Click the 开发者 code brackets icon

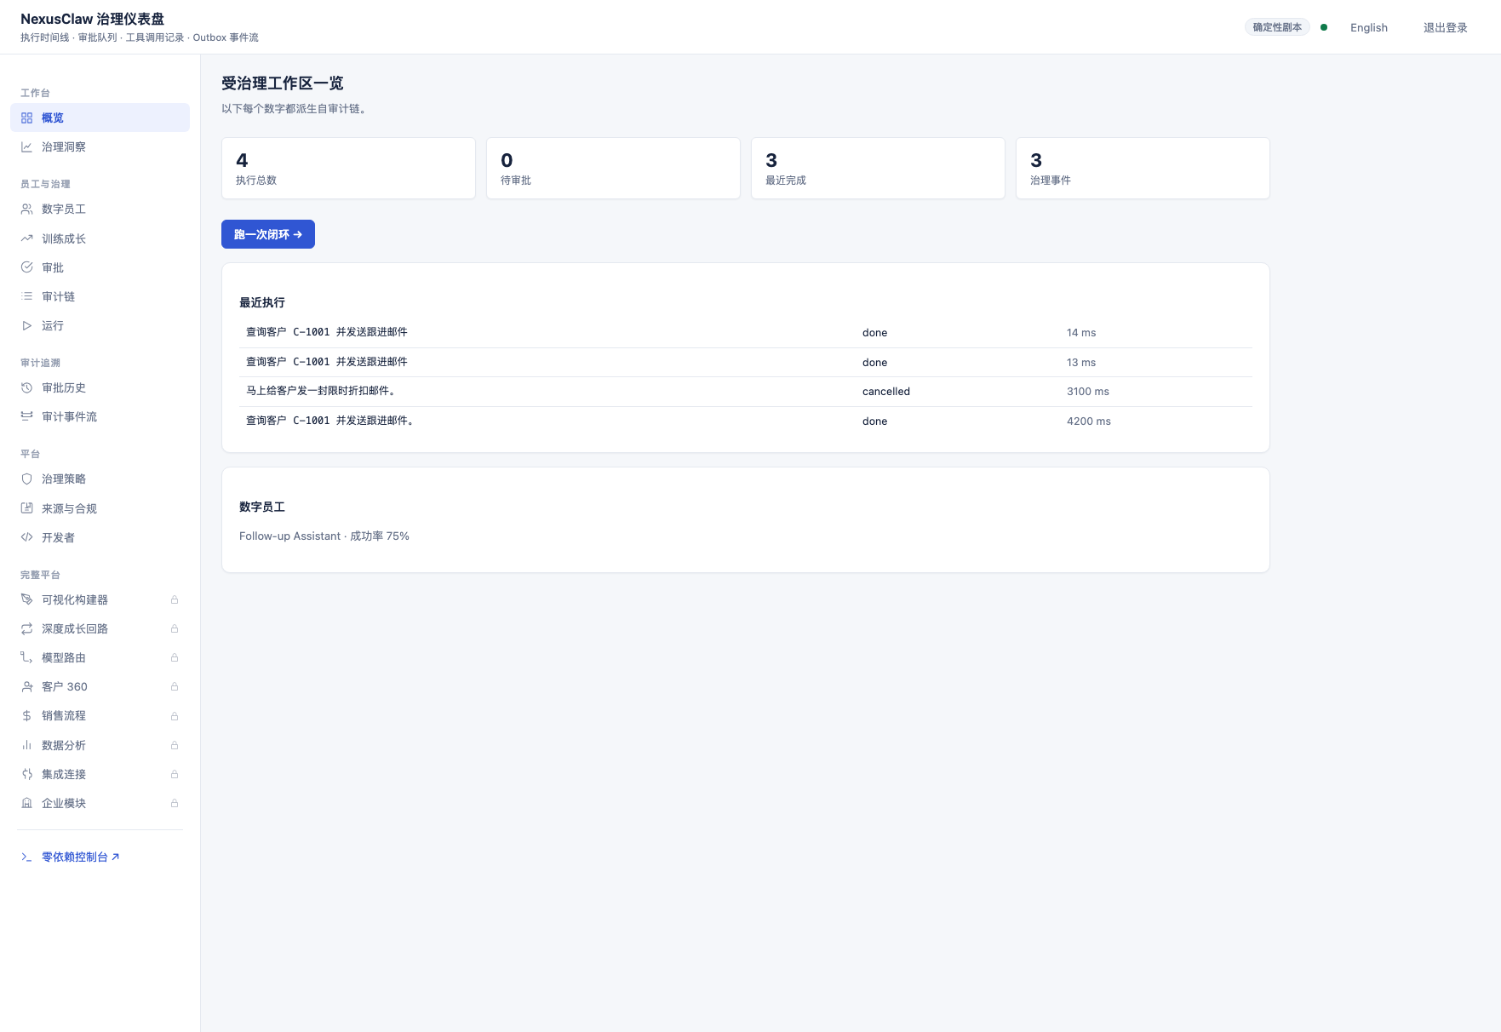[x=26, y=537]
